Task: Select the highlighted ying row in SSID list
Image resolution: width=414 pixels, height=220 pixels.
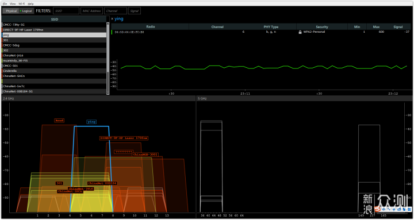Action: tap(54, 35)
